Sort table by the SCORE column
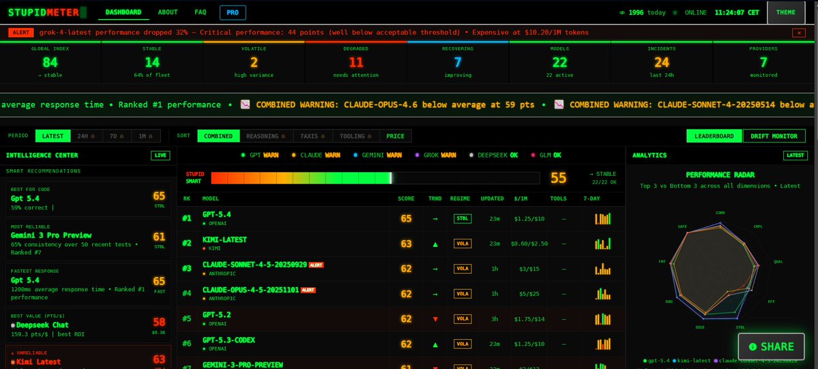 point(406,199)
